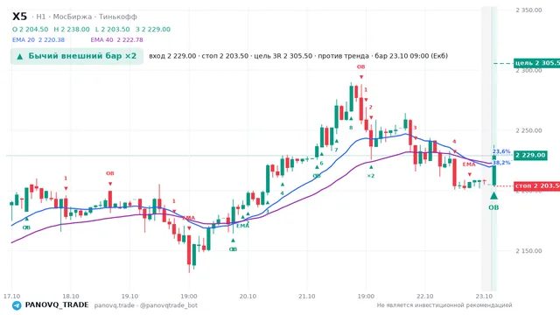This screenshot has width=560, height=315.
Task: Click the 21.10 date on the time axis
Action: [x=307, y=296]
